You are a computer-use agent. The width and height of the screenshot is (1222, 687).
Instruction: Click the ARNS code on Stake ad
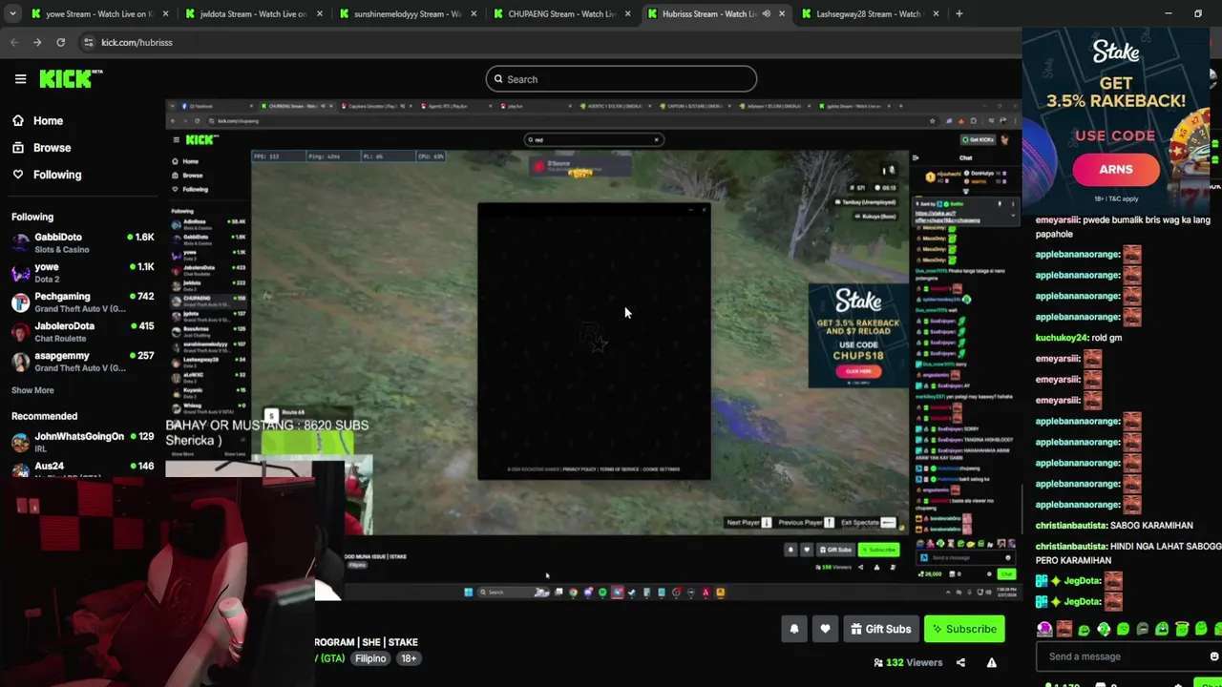(x=1115, y=170)
